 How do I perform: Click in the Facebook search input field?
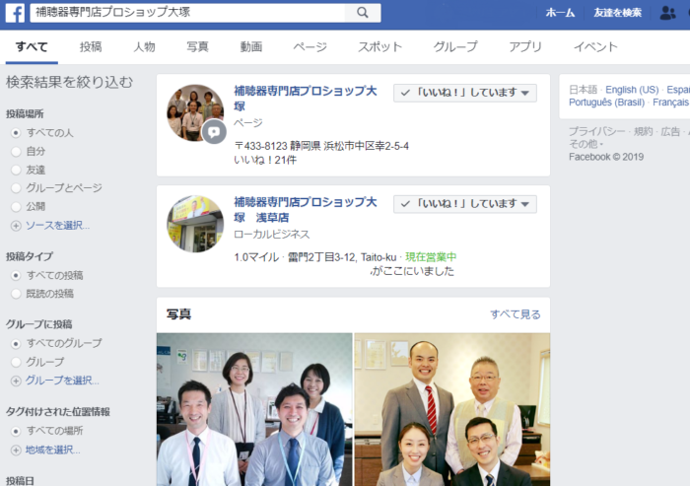[x=187, y=13]
